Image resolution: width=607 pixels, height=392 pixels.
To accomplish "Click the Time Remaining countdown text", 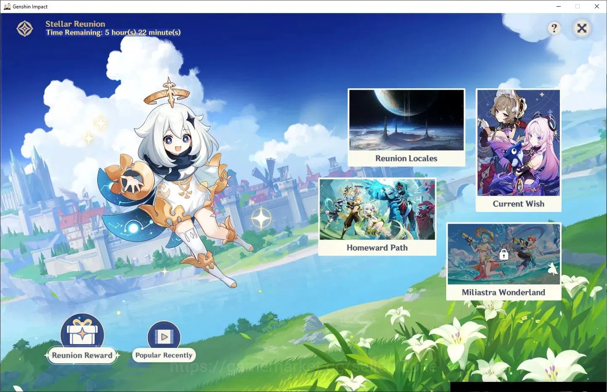I will 113,32.
